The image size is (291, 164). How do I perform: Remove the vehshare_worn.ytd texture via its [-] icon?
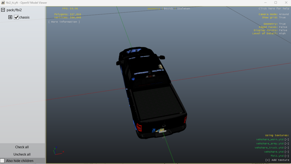(x=287, y=140)
